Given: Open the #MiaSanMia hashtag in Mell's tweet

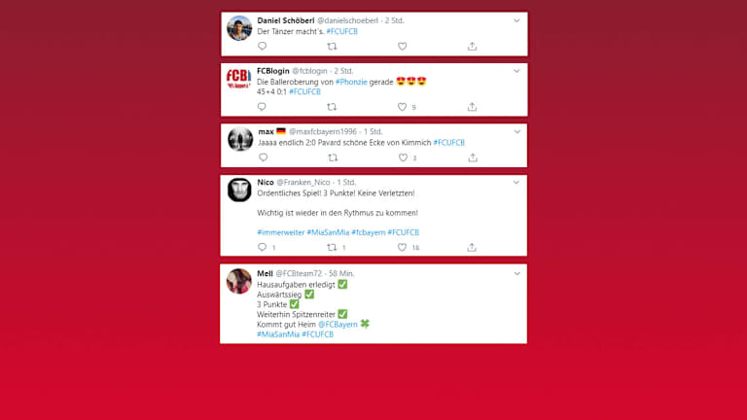Looking at the screenshot, I should click(x=278, y=334).
